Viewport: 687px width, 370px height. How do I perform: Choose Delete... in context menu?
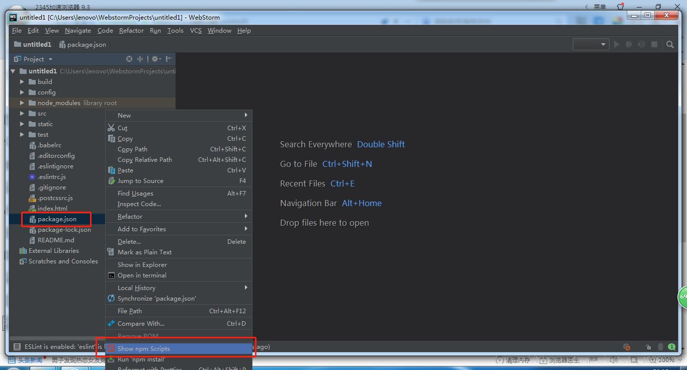[x=179, y=242]
